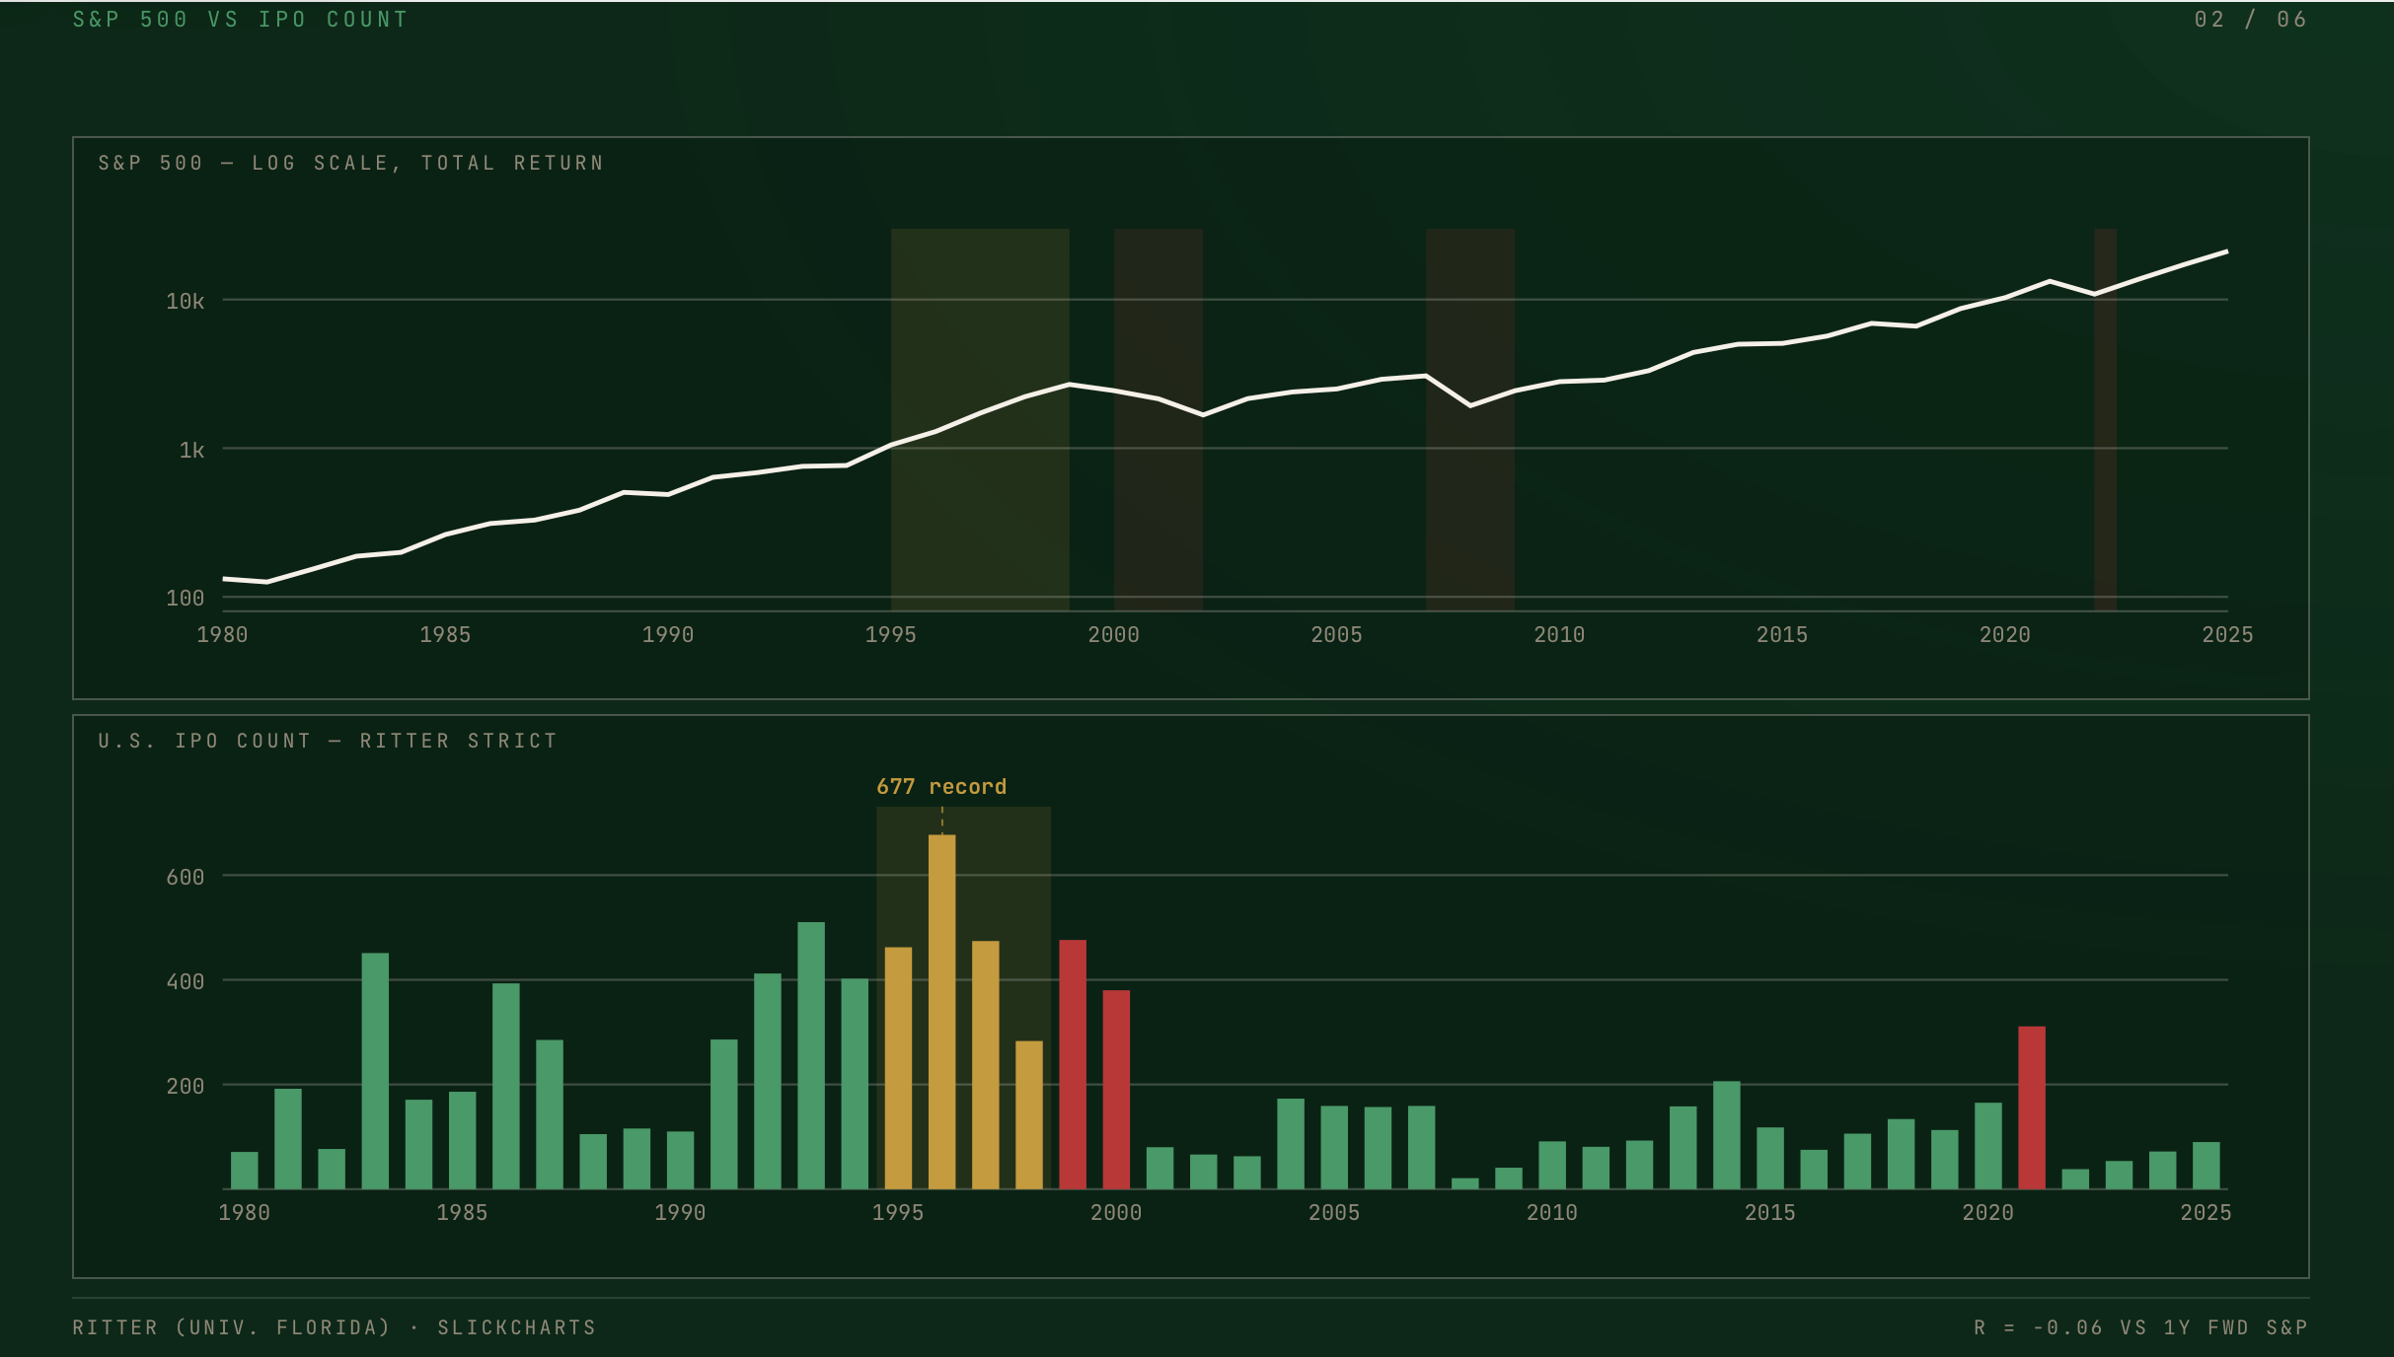Click the gold 1995 IPO bar

898,1068
